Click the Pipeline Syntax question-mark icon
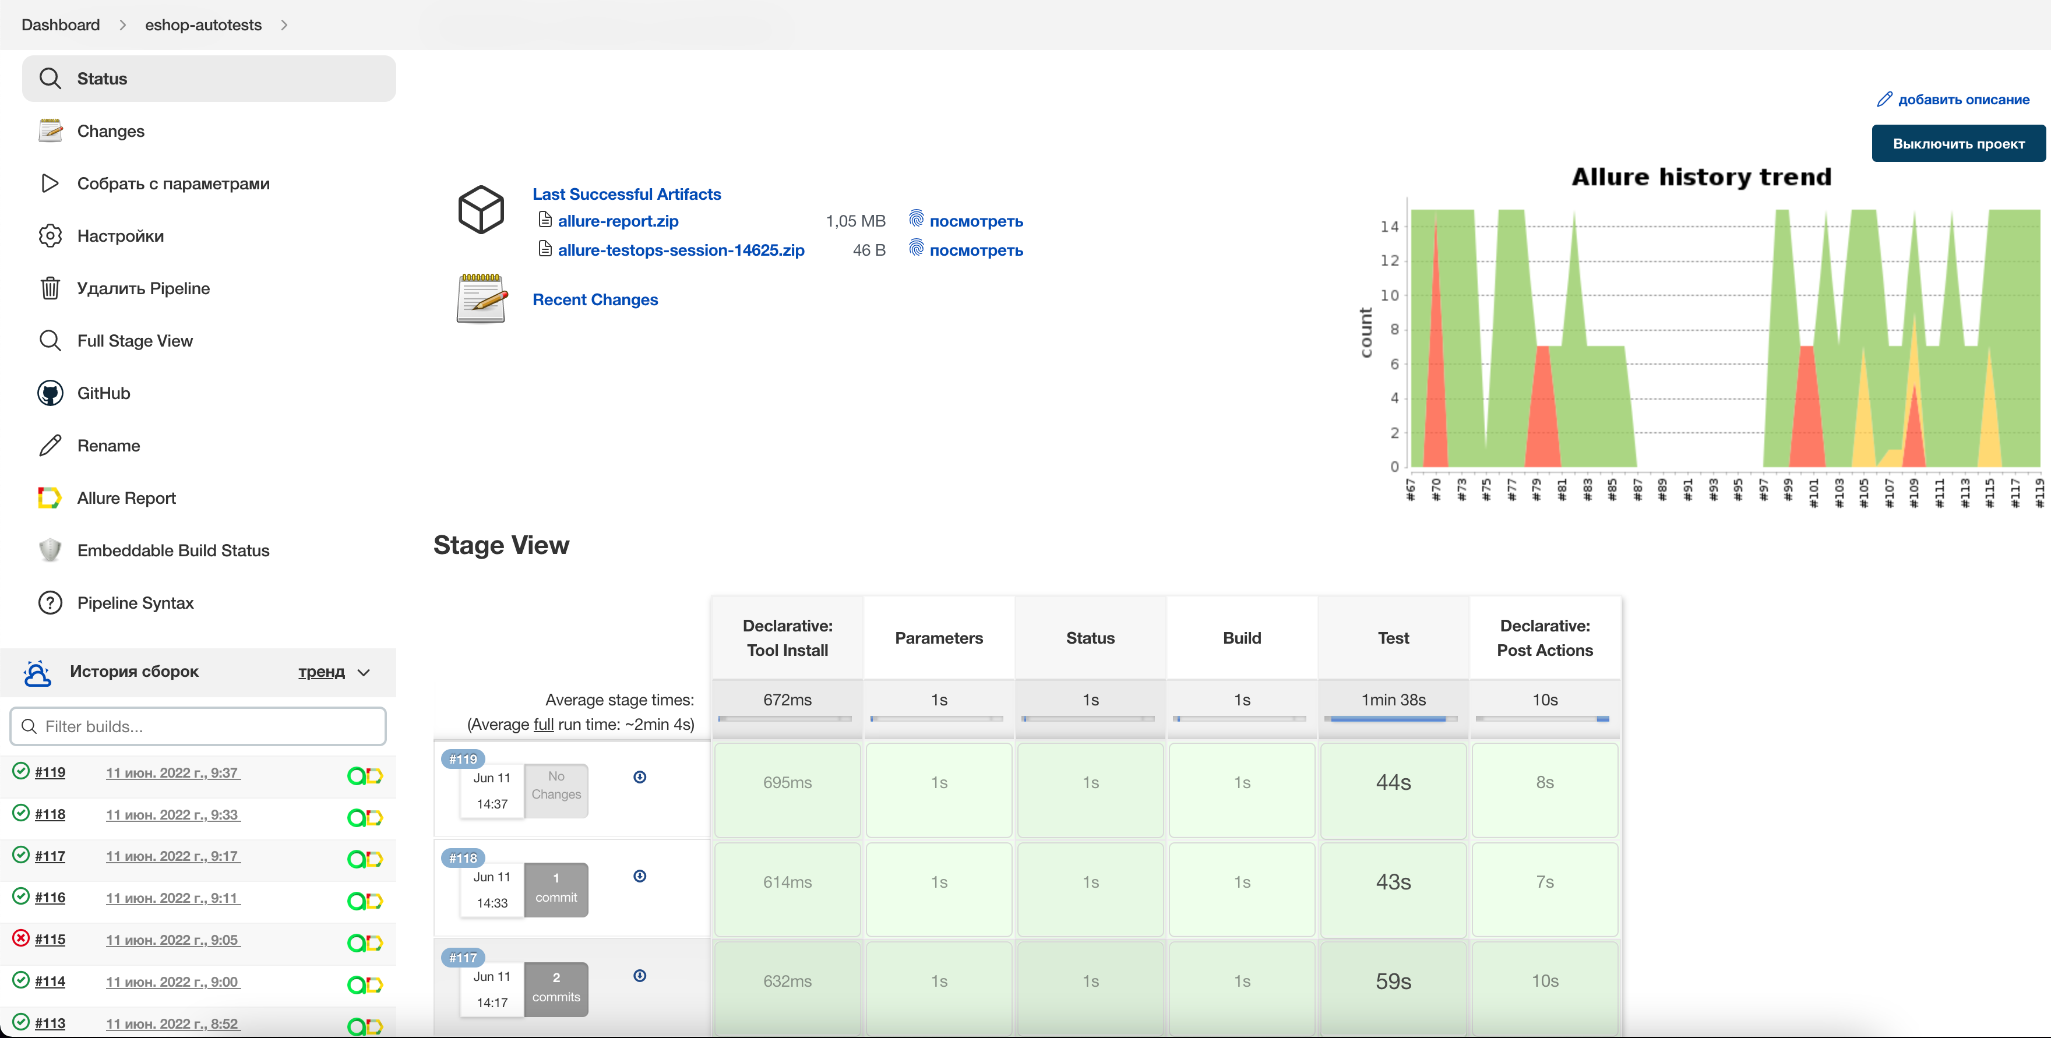This screenshot has width=2051, height=1038. 50,602
